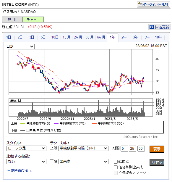The width and height of the screenshot is (172, 182).
Task: Click ポートフォリオへ追加 button text
Action: coord(155,4)
